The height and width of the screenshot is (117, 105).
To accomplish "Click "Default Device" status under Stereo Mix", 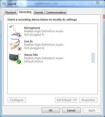I will coord(33,61).
